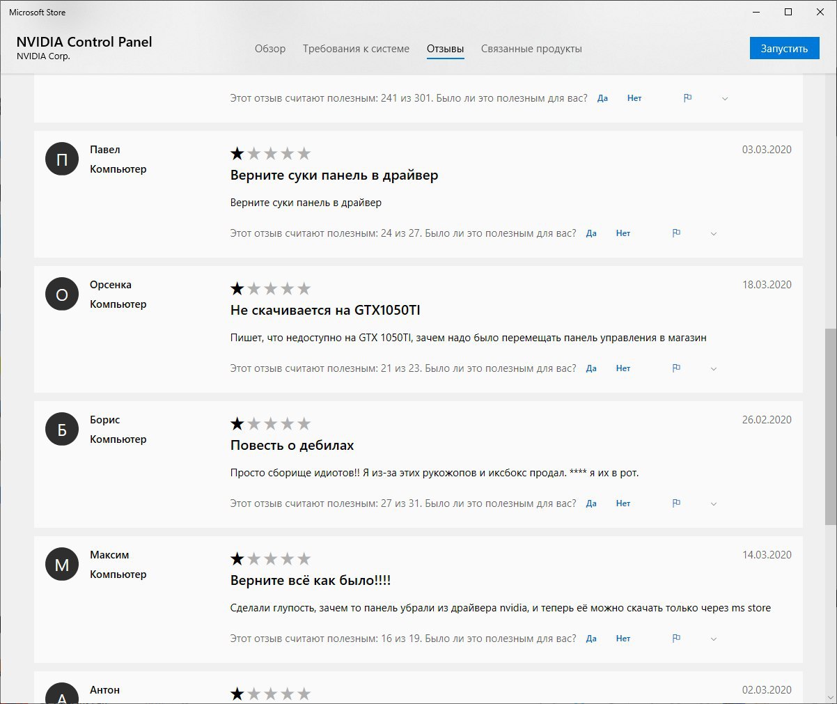
Task: Report Максим's review with the flag icon
Action: 676,639
